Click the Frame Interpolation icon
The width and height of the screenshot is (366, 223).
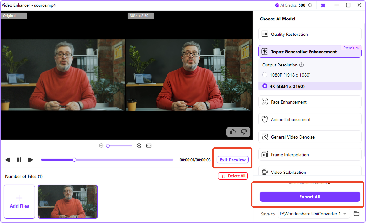265,154
